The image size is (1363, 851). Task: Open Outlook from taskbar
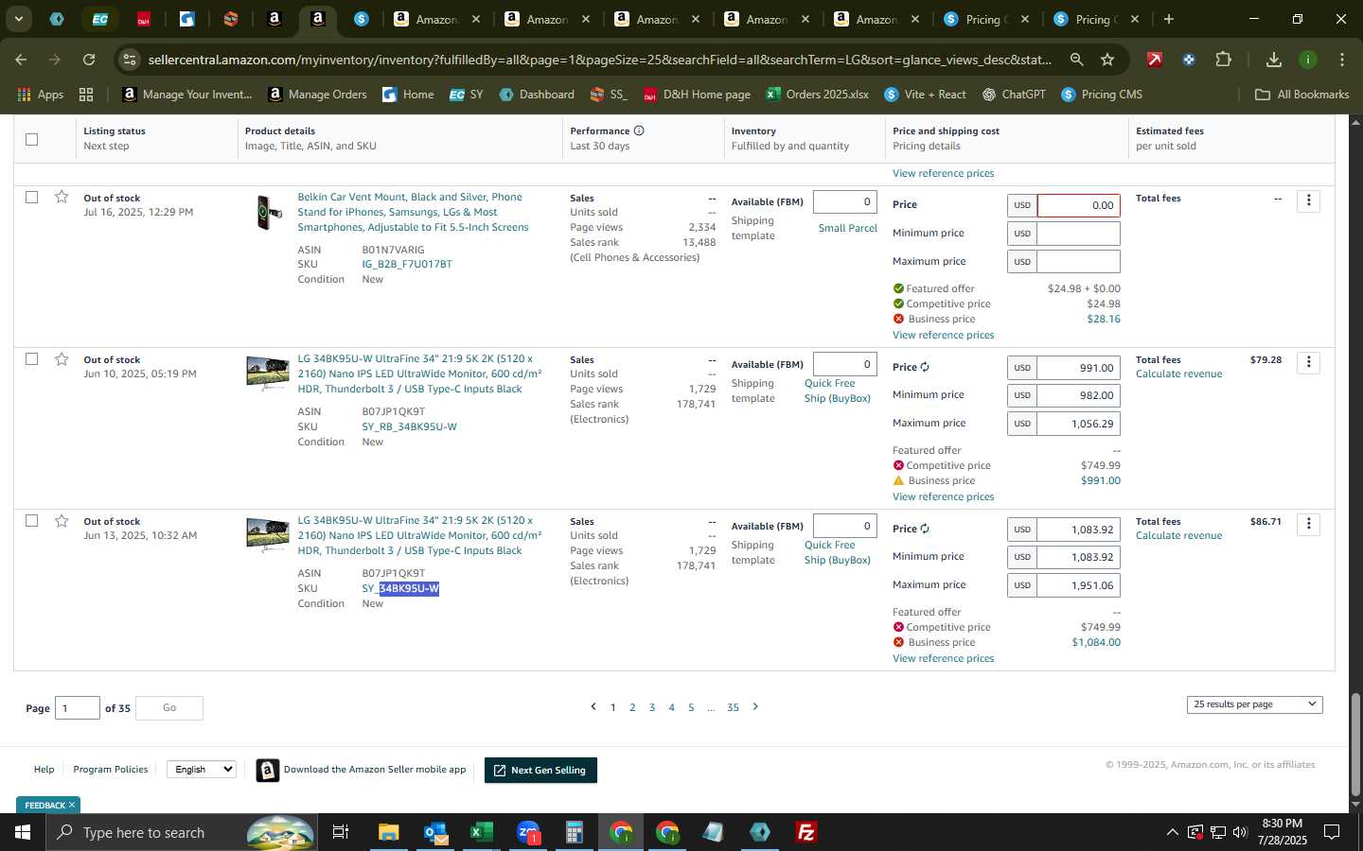435,832
